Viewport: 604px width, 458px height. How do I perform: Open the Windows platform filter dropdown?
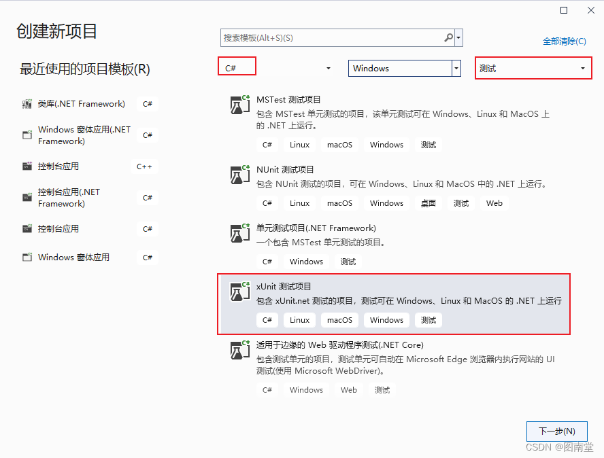pyautogui.click(x=455, y=68)
